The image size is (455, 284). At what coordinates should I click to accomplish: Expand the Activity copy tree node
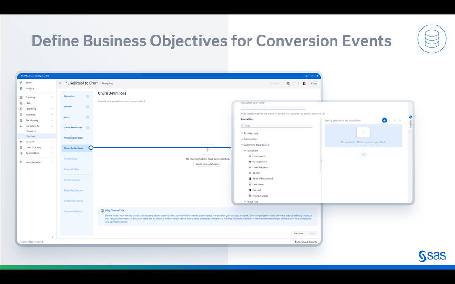(242, 134)
